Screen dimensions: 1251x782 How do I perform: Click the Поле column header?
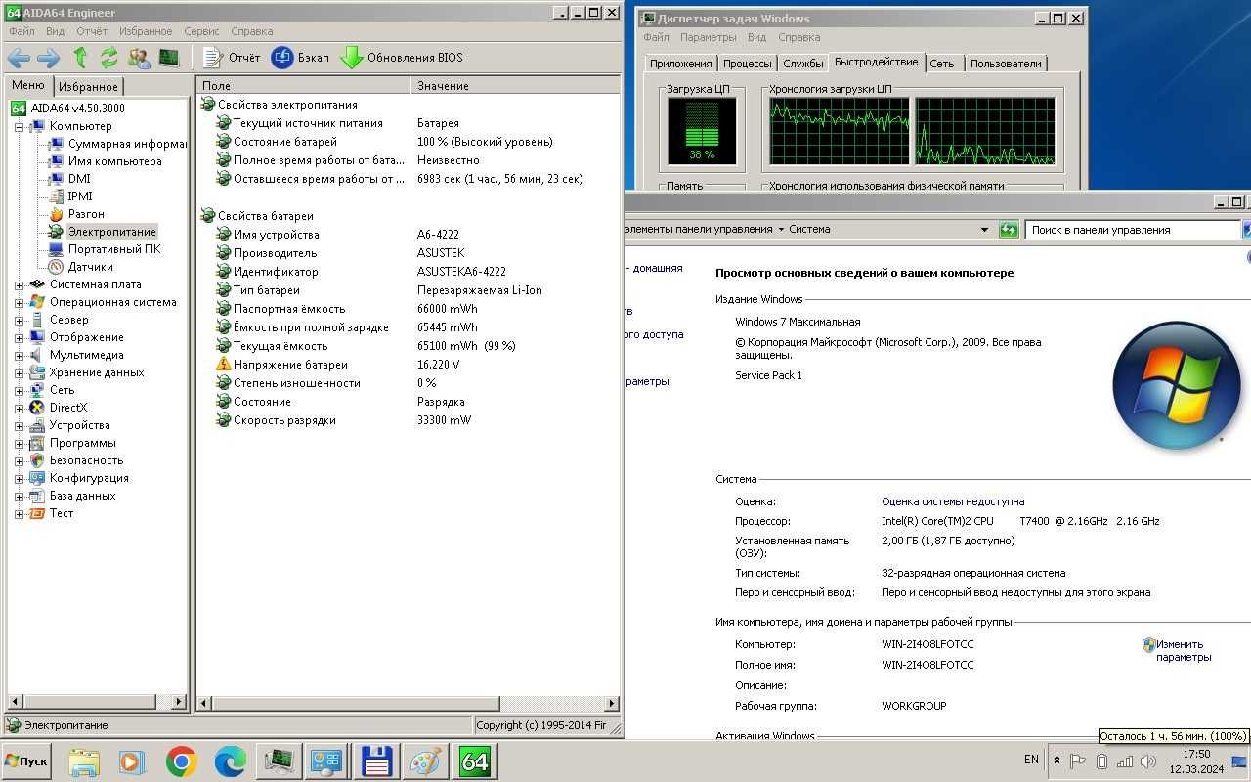tap(303, 86)
